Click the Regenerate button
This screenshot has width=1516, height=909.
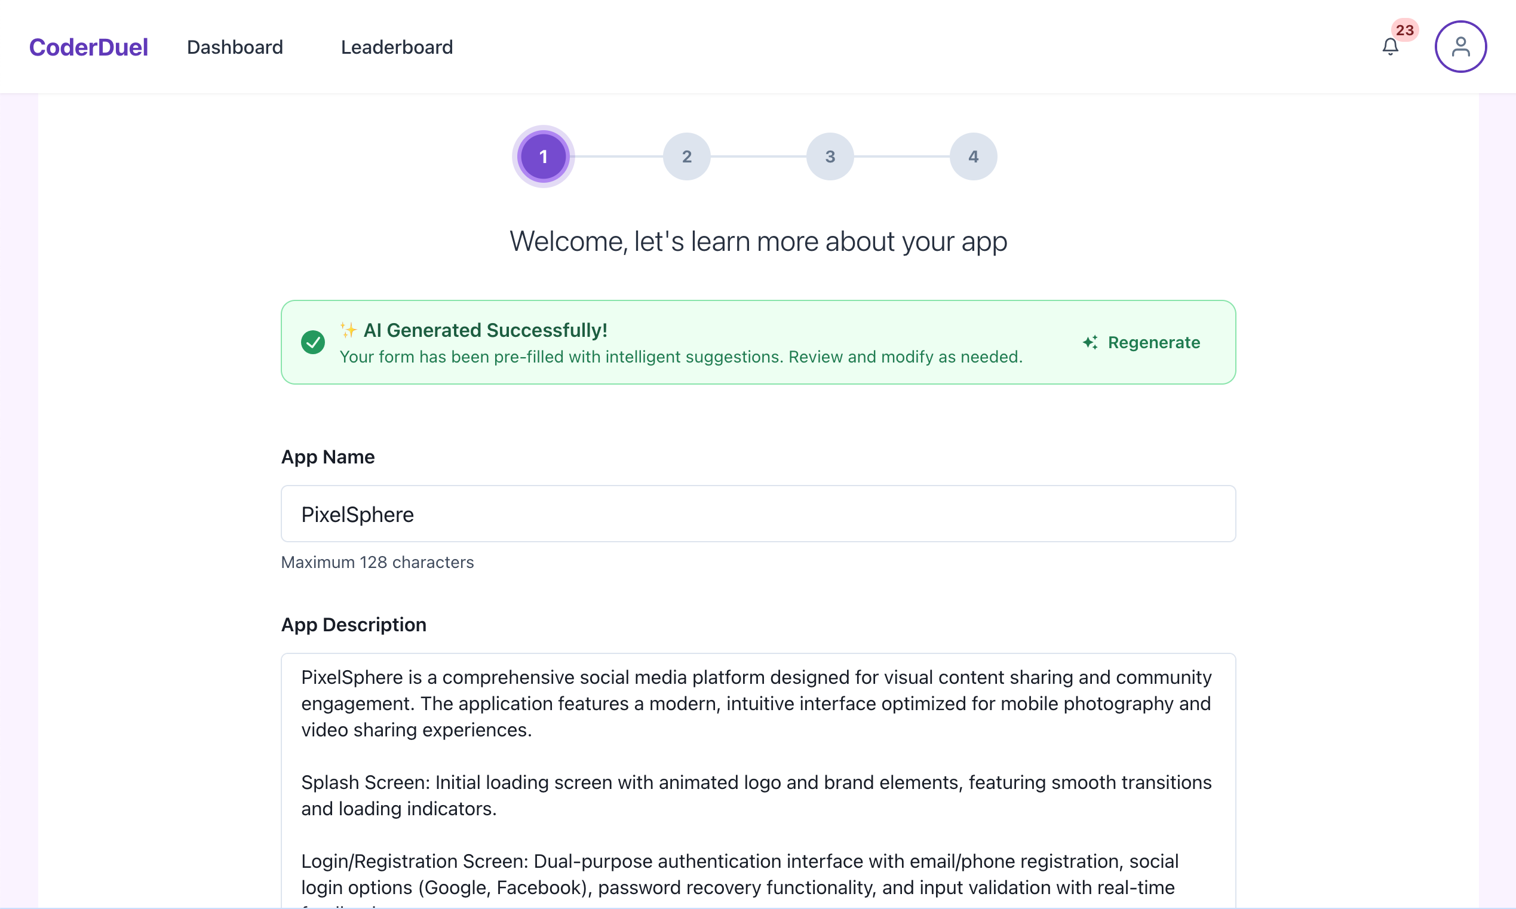1141,342
